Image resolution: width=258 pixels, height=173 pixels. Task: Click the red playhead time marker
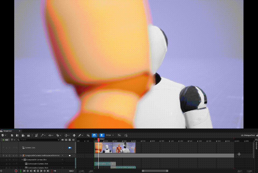98,140
